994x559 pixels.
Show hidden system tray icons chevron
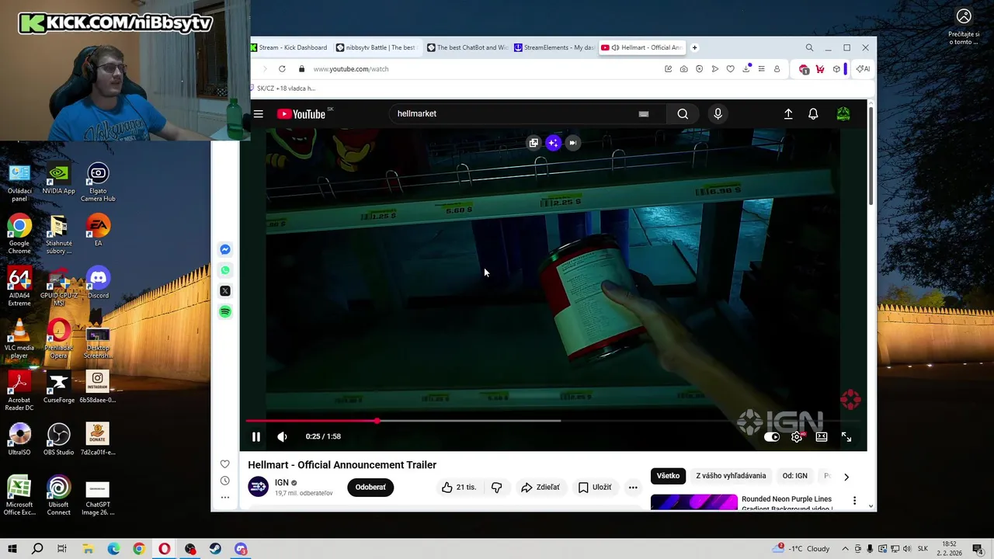(846, 549)
